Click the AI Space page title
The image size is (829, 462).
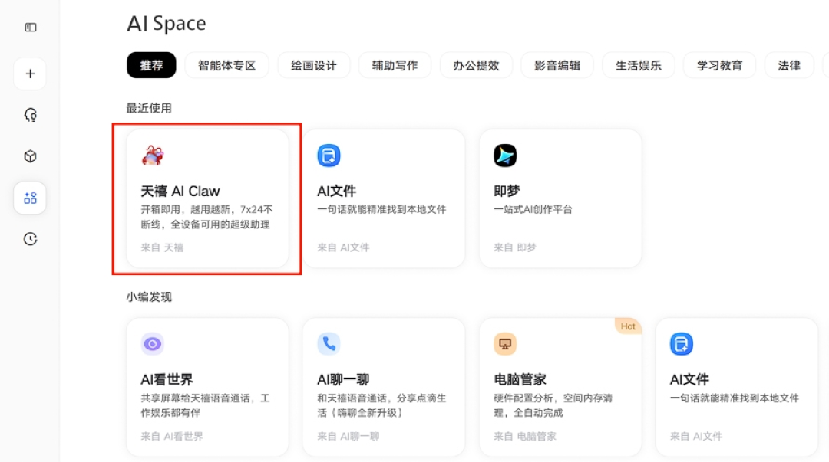click(x=167, y=24)
